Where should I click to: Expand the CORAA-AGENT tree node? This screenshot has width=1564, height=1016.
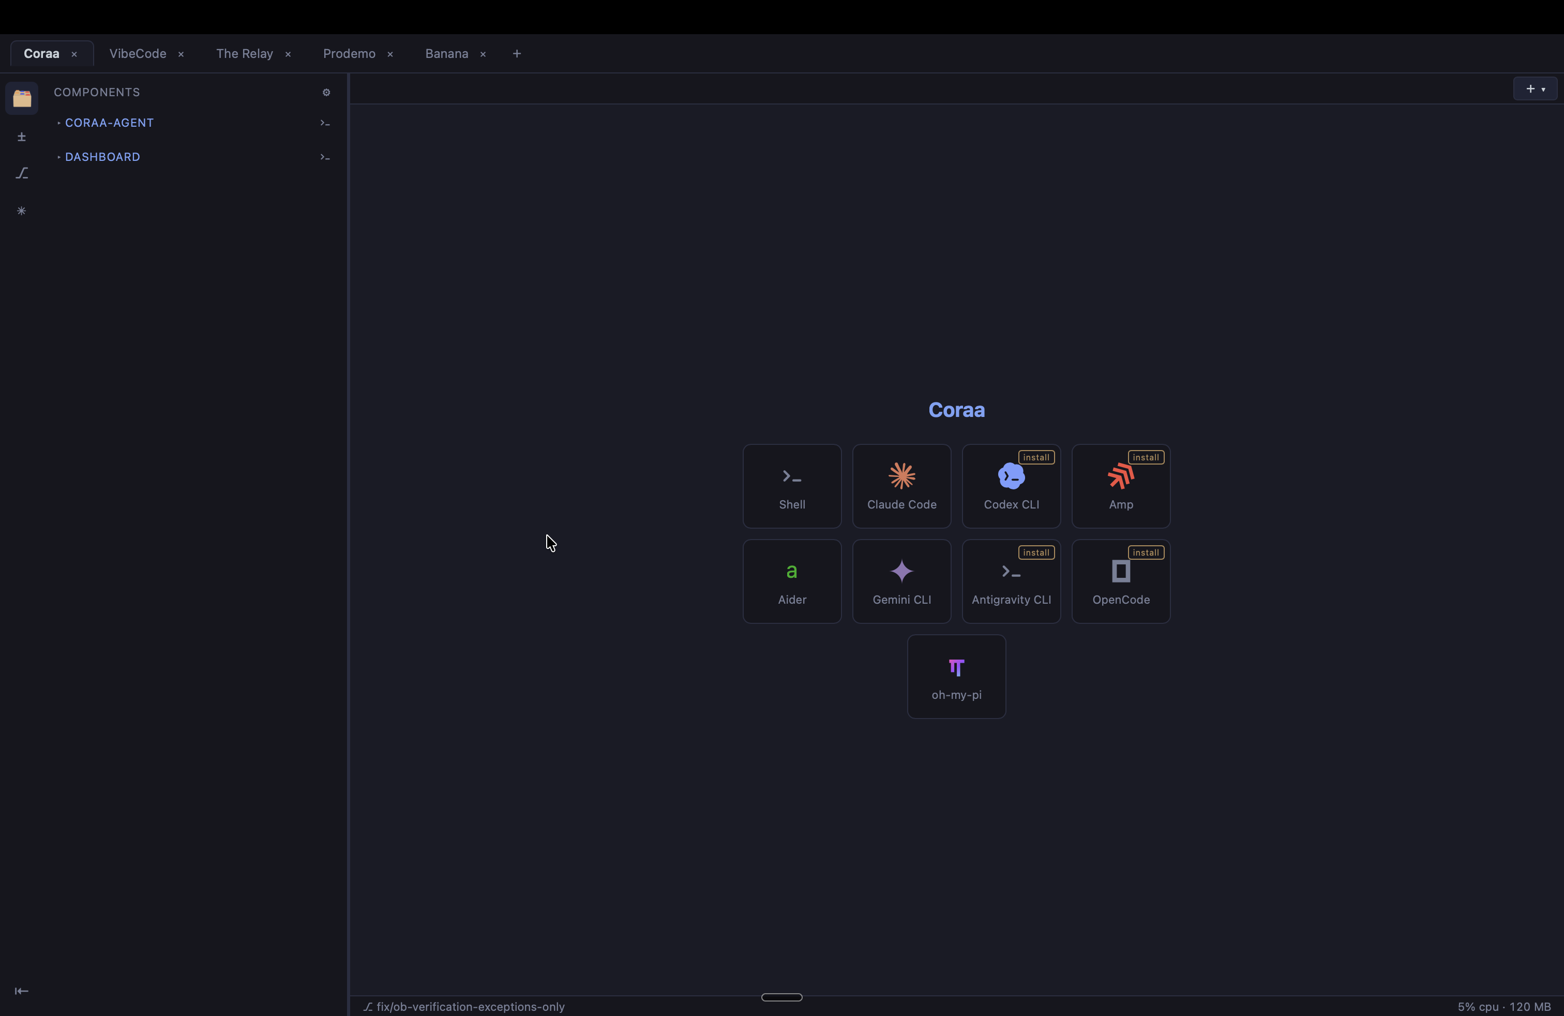[59, 123]
